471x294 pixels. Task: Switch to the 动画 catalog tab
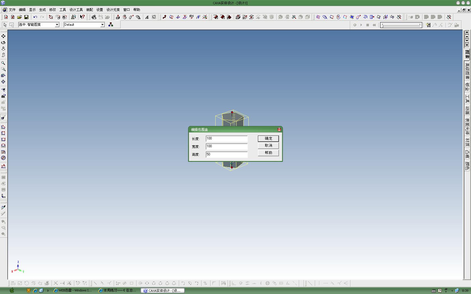coord(467,110)
